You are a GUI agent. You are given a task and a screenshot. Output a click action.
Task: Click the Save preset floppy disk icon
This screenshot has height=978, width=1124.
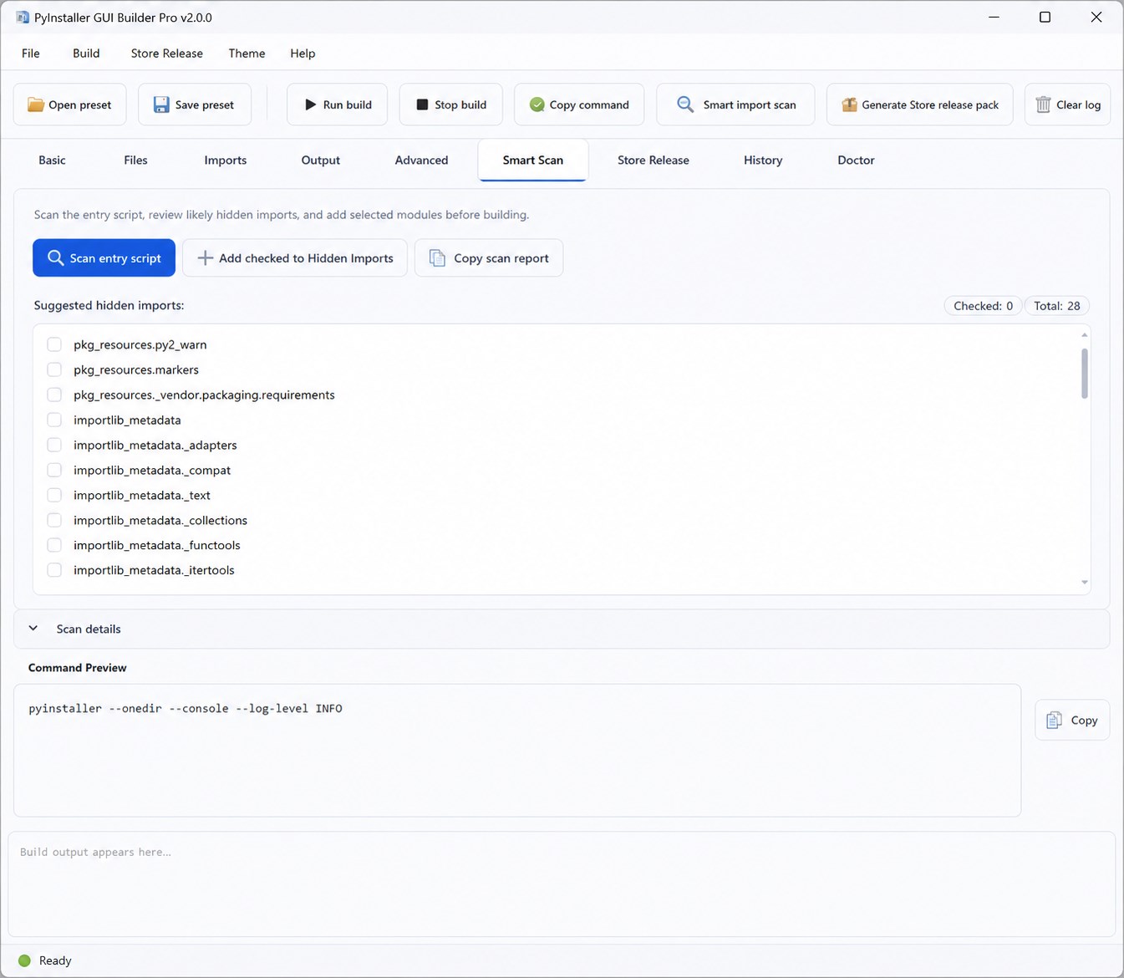click(161, 104)
